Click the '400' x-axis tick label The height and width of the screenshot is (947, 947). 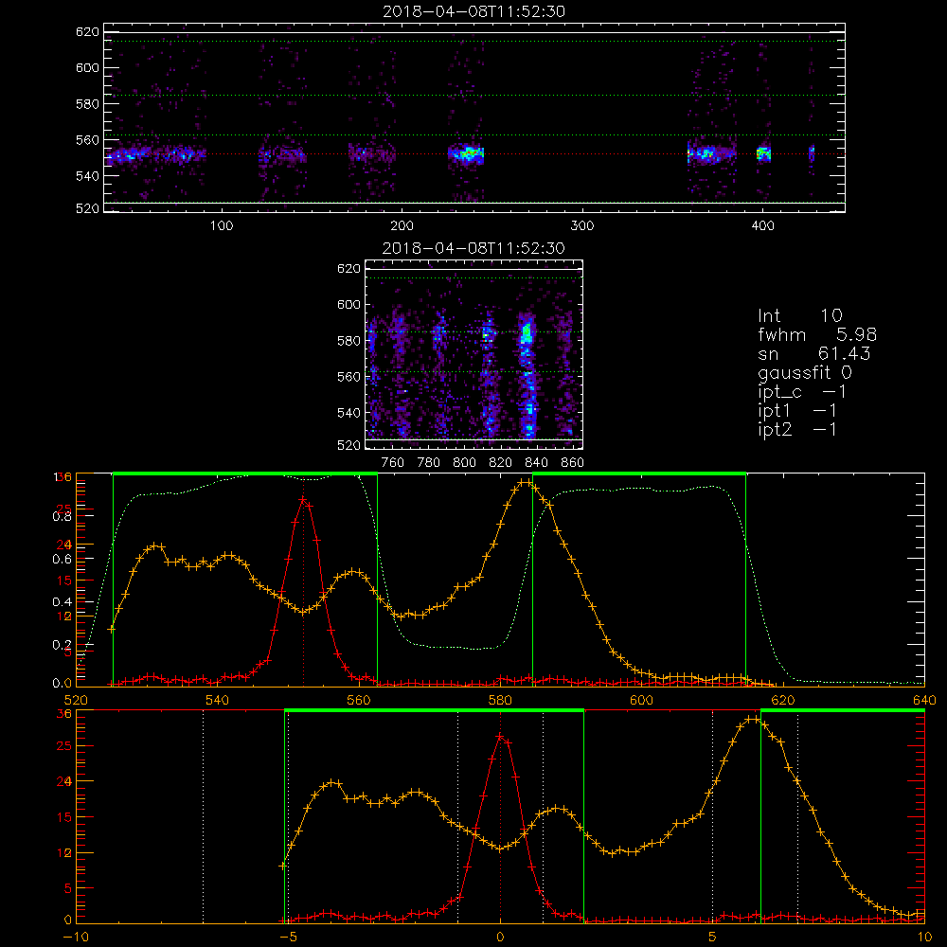[762, 226]
